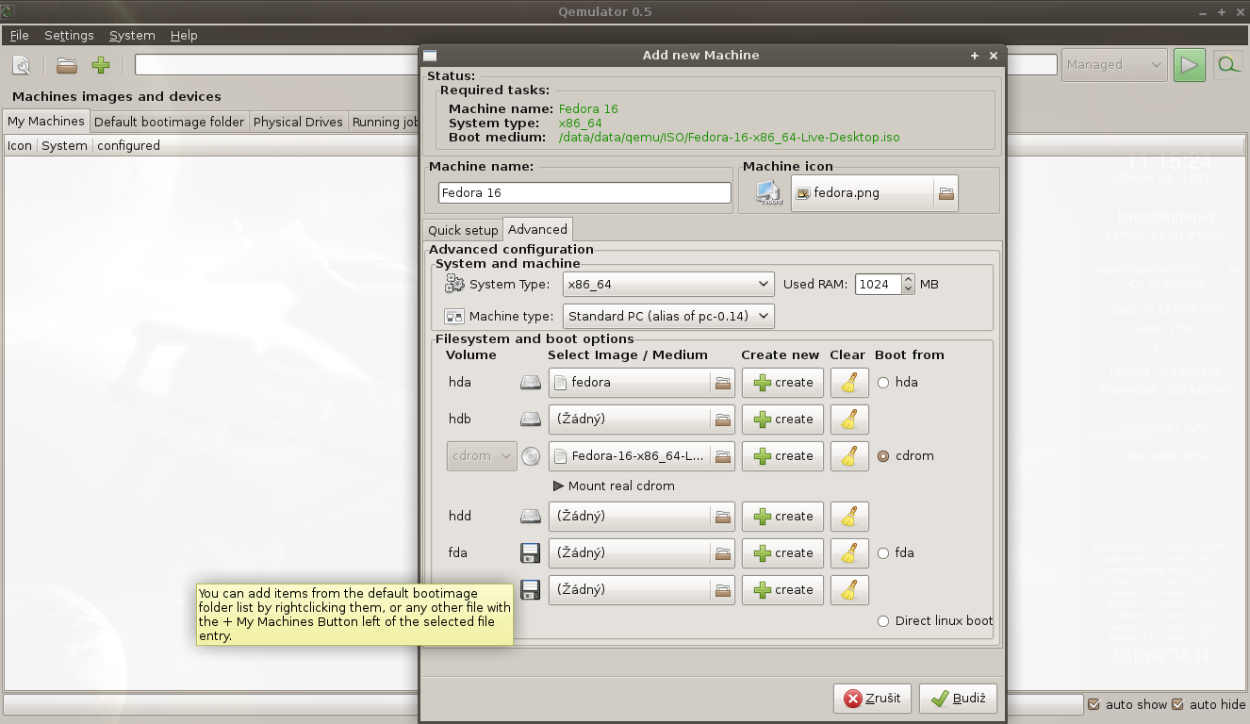Click the System column header
Viewport: 1250px width, 724px height.
64,146
